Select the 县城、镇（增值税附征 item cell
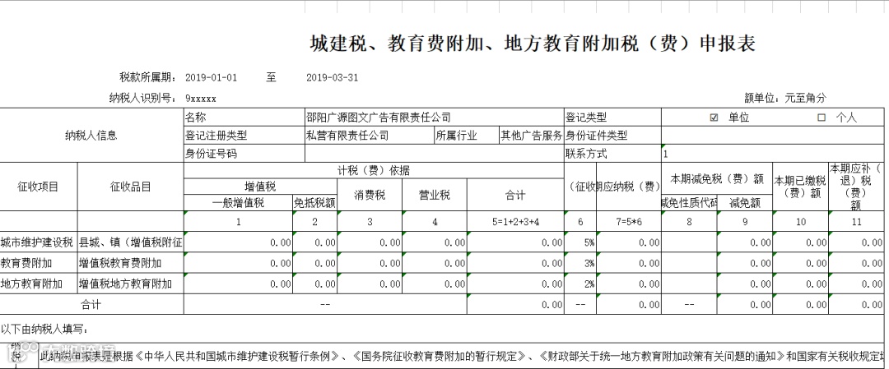 point(130,242)
